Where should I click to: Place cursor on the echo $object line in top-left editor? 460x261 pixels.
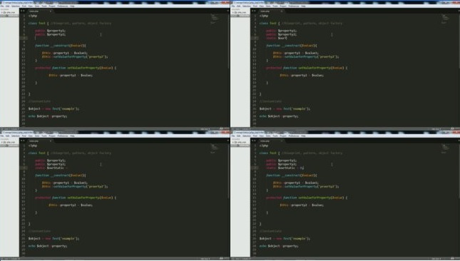tap(48, 116)
